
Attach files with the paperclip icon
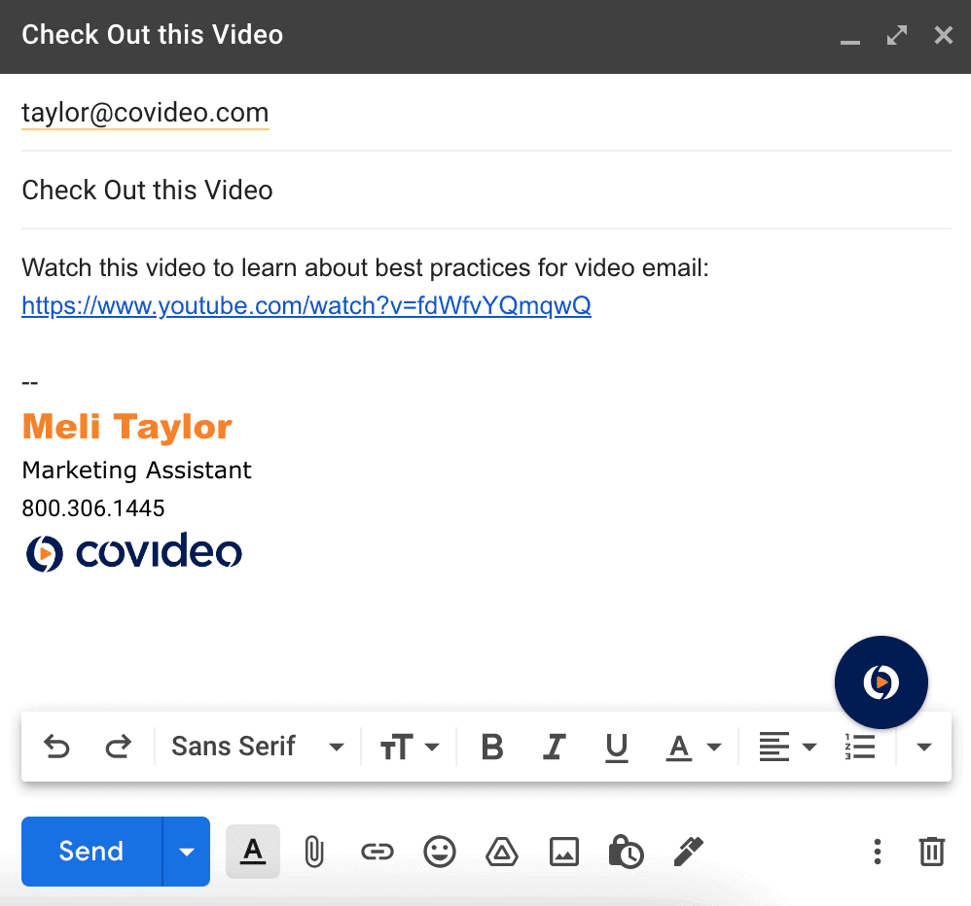pos(314,852)
